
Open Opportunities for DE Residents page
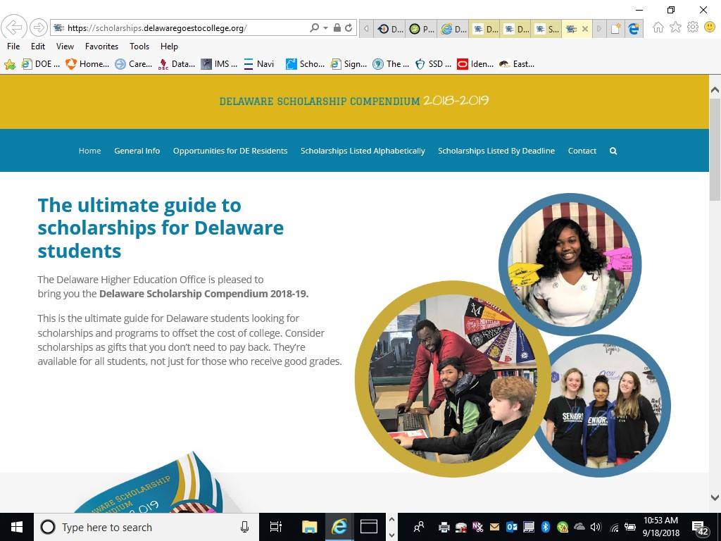[230, 151]
